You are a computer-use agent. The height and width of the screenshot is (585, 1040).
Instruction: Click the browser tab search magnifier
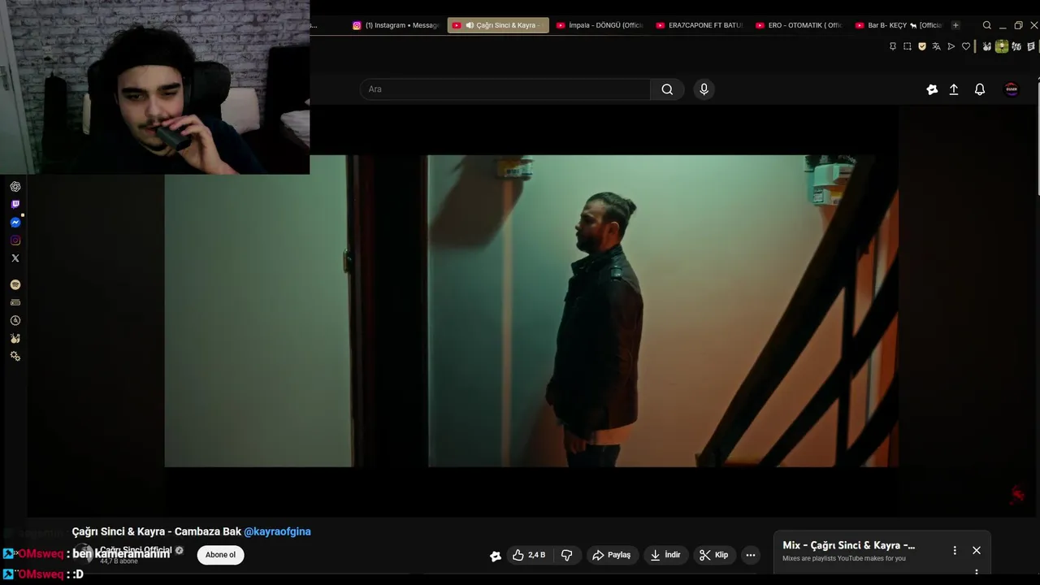987,25
